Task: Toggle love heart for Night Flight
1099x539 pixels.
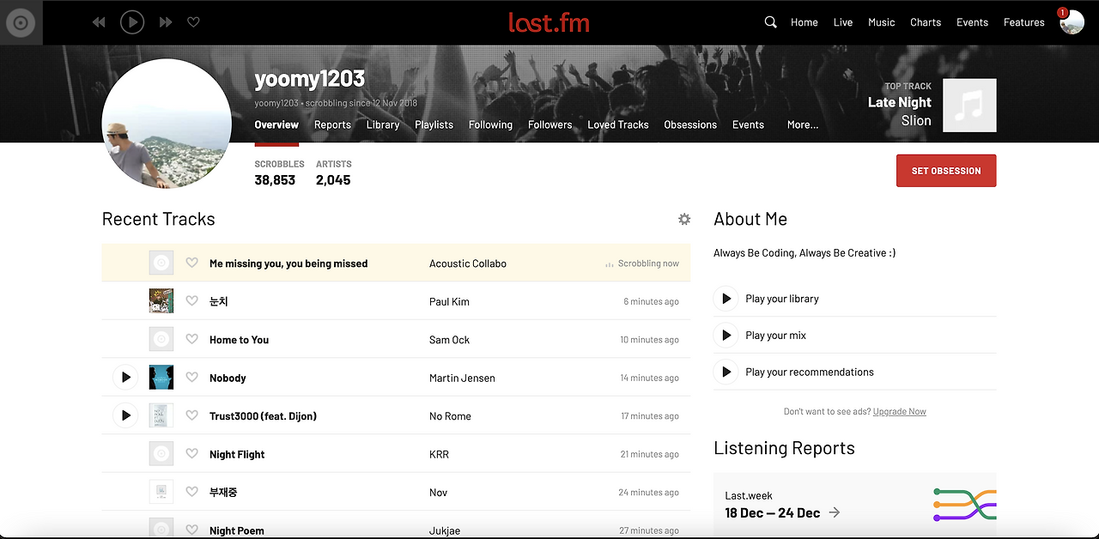Action: (192, 454)
